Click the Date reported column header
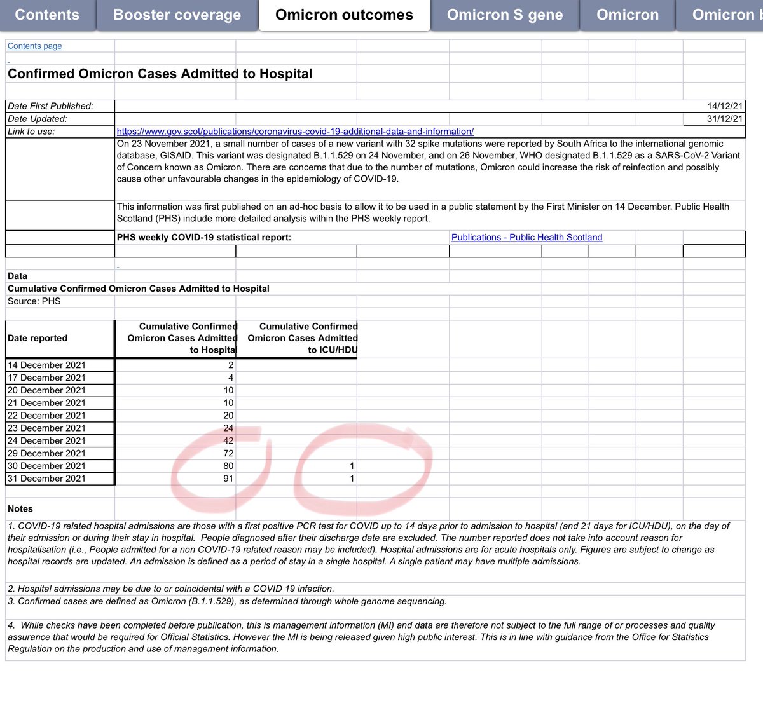 60,339
